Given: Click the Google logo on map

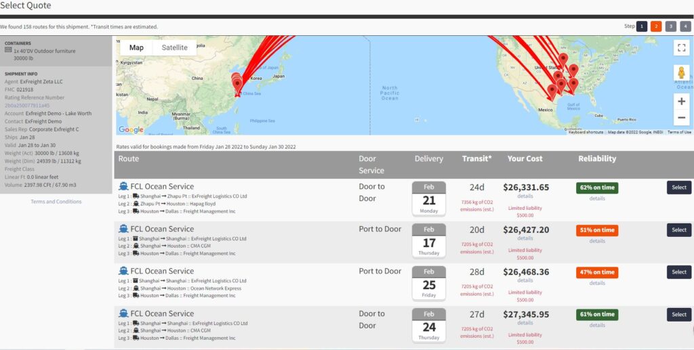Looking at the screenshot, I should [131, 129].
